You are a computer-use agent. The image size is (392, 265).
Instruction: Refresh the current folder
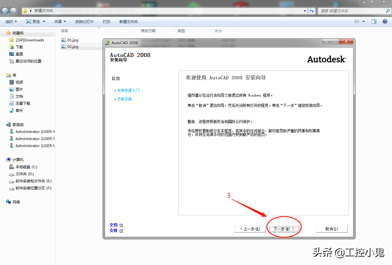(x=312, y=11)
